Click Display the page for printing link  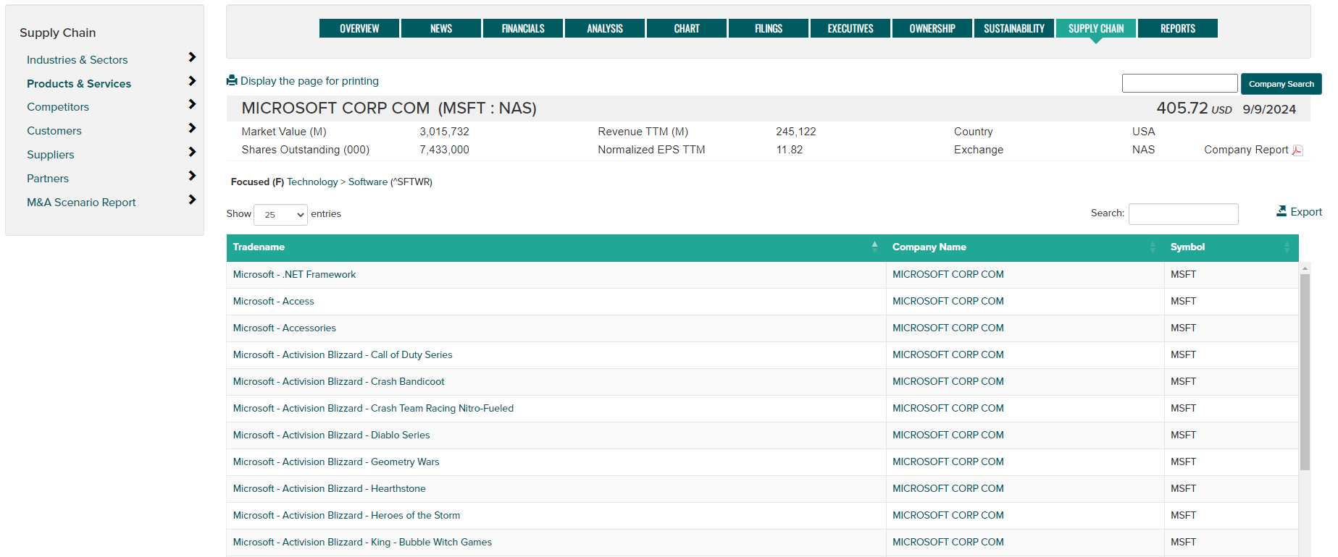click(x=309, y=81)
